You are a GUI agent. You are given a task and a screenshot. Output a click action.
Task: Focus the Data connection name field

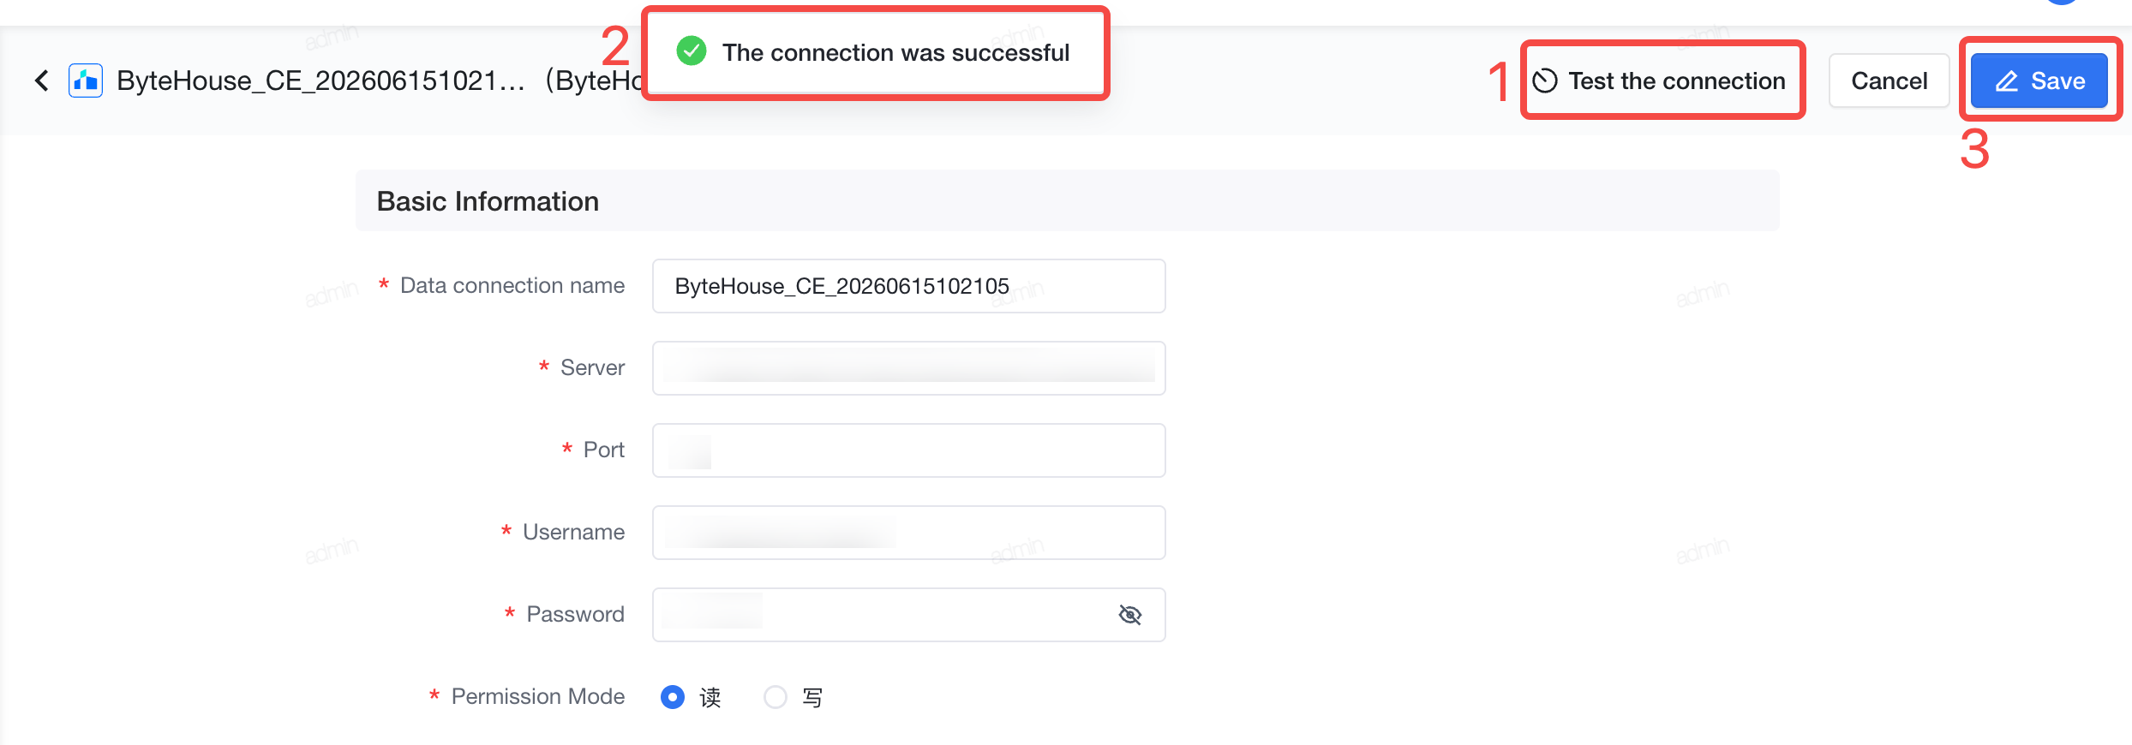click(908, 286)
